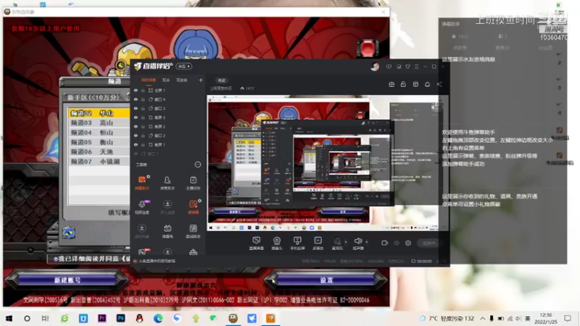Open the 弹幕秀 tool icon
The width and height of the screenshot is (580, 326).
point(167,231)
